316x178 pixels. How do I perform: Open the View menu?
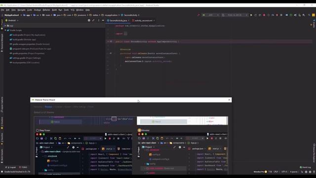[x=13, y=10]
